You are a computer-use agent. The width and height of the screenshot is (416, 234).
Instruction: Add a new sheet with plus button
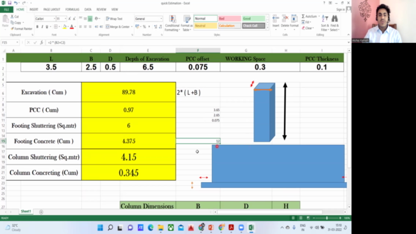click(x=41, y=212)
